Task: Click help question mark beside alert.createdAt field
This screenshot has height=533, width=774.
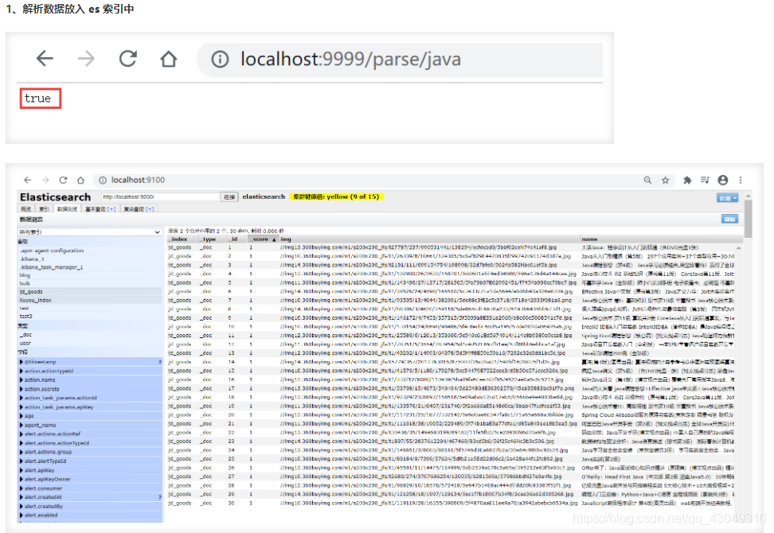Action: point(160,497)
